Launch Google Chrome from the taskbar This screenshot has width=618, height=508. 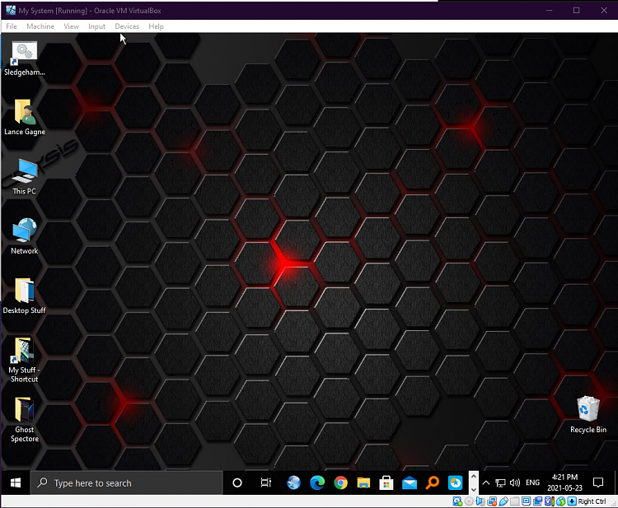340,482
